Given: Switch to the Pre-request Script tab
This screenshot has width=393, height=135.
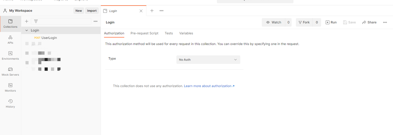Looking at the screenshot, I should click(x=144, y=33).
